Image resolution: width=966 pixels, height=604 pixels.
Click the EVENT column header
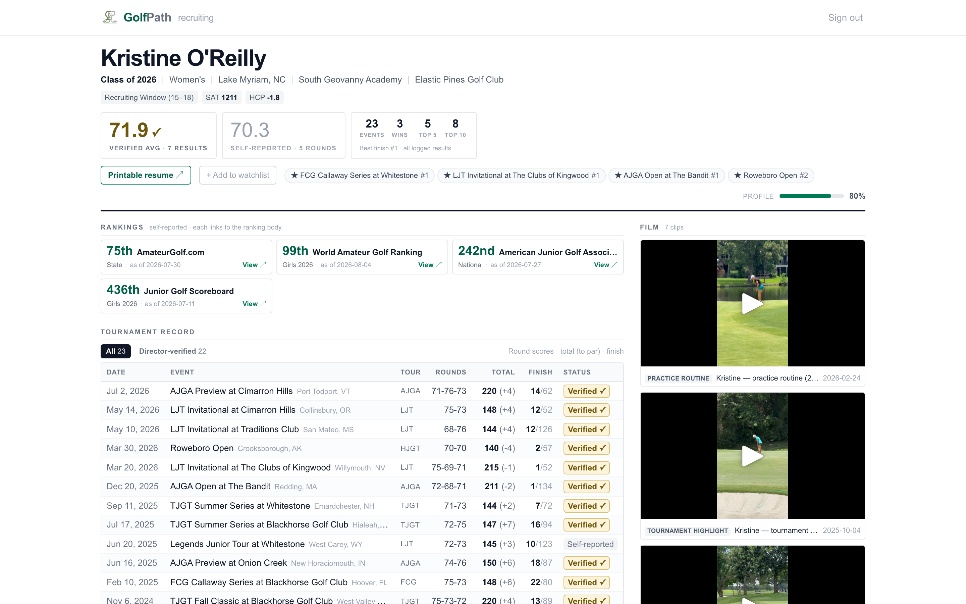pyautogui.click(x=182, y=372)
